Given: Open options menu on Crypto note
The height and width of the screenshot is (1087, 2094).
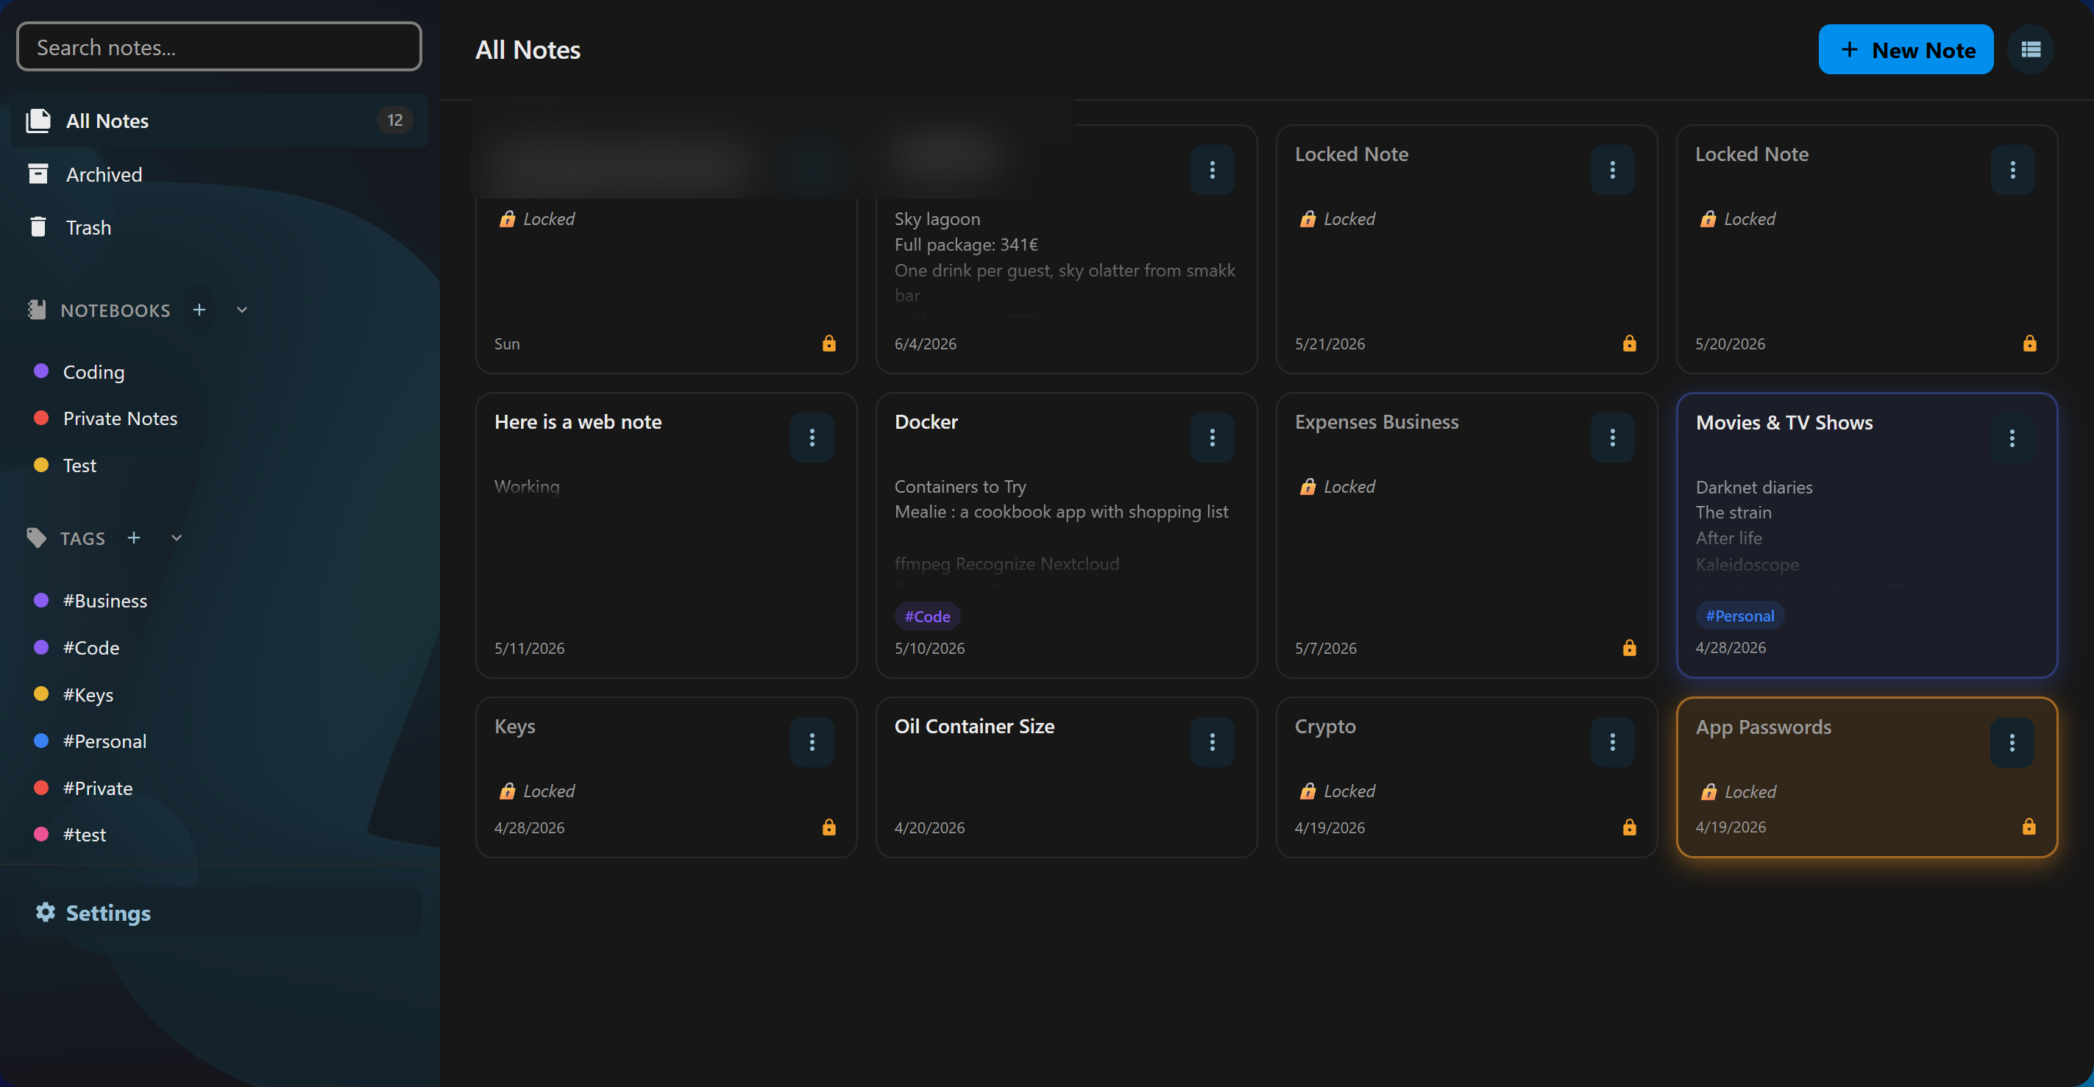Looking at the screenshot, I should coord(1612,742).
